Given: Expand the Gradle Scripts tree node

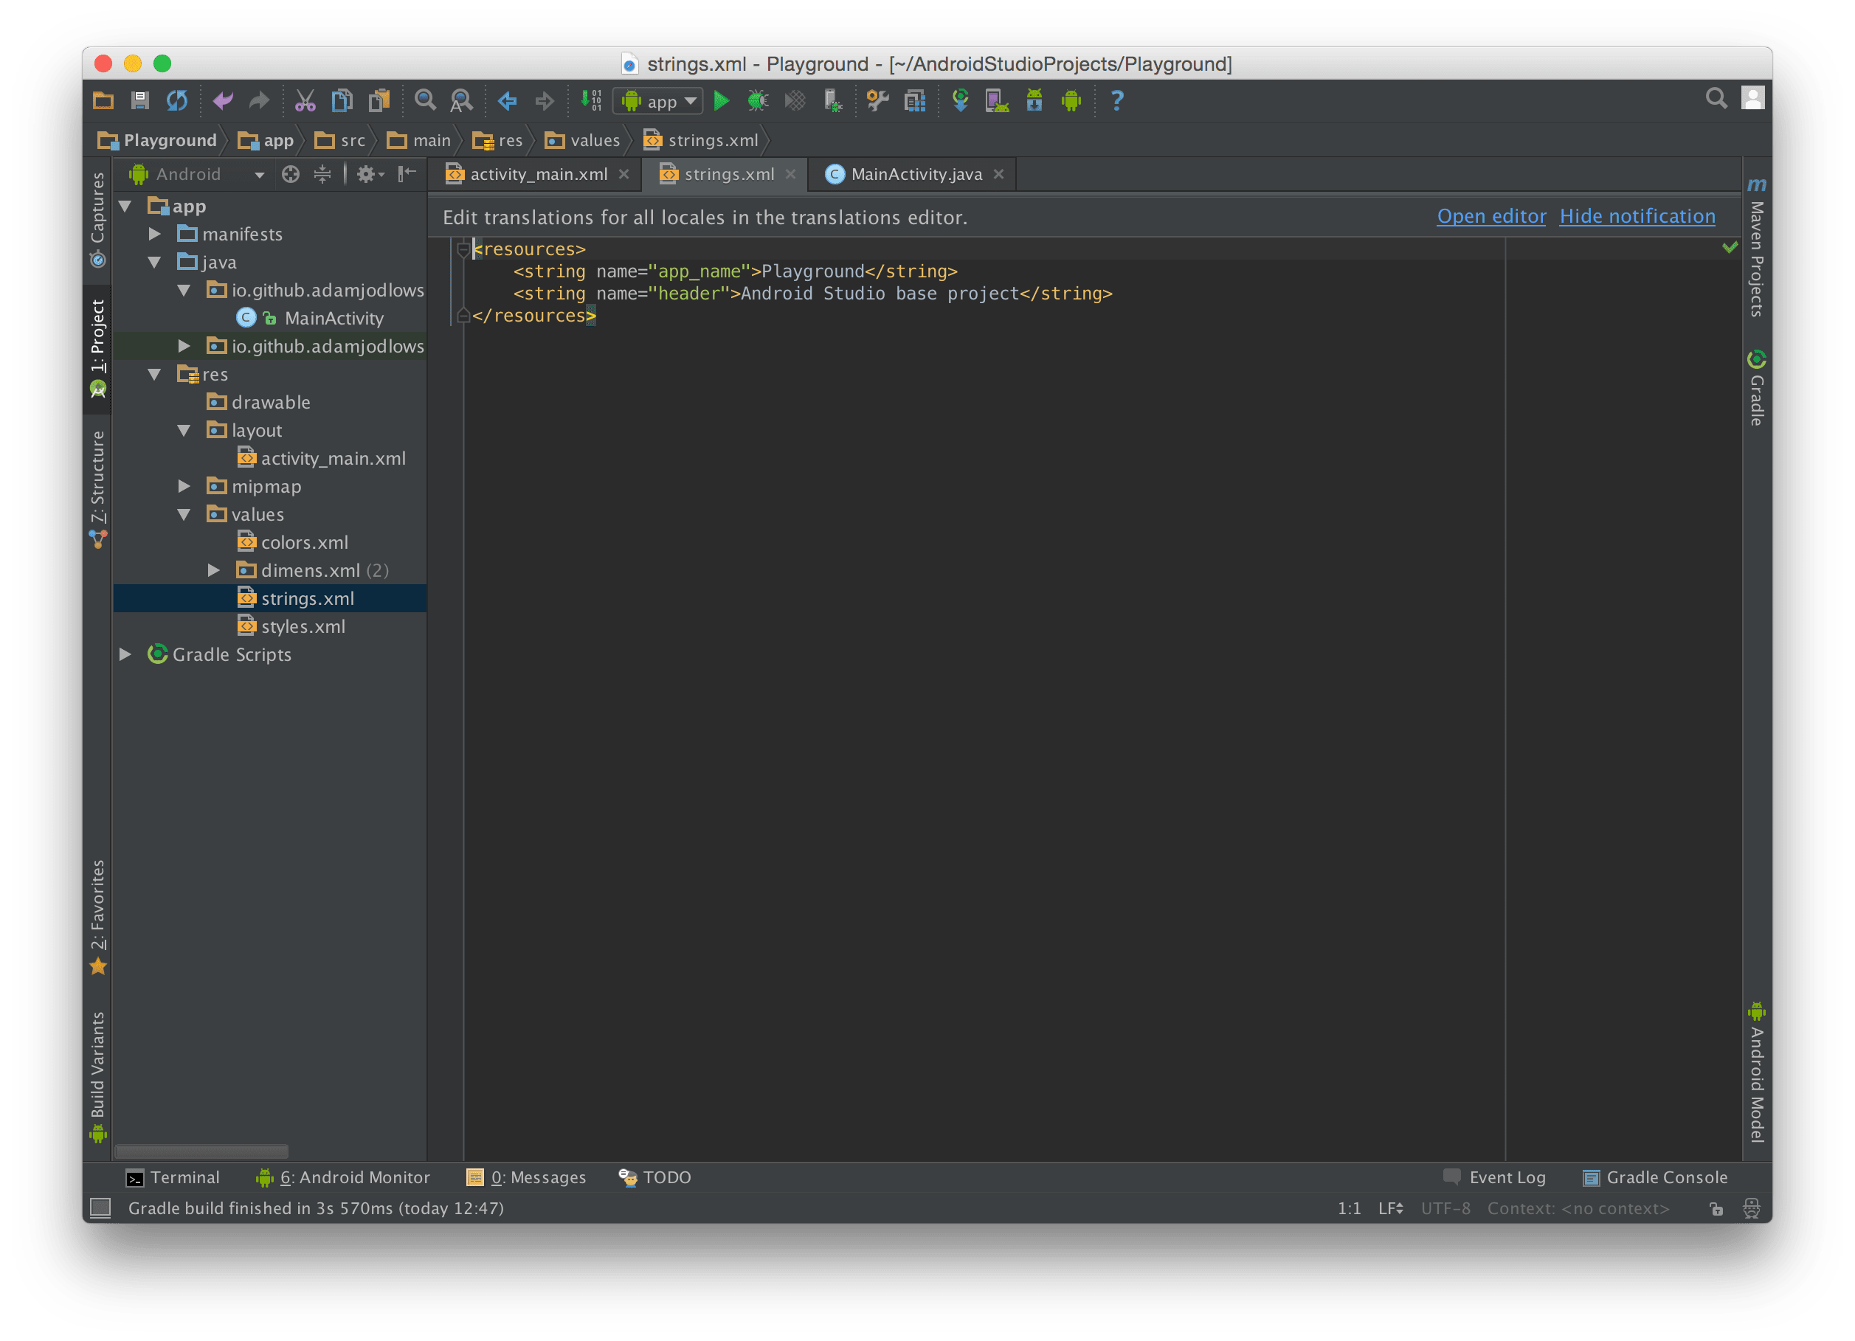Looking at the screenshot, I should (126, 654).
